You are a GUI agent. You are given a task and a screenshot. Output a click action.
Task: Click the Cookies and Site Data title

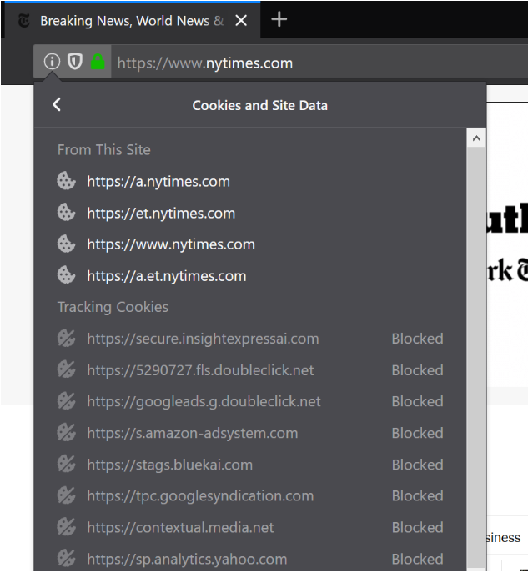point(259,106)
